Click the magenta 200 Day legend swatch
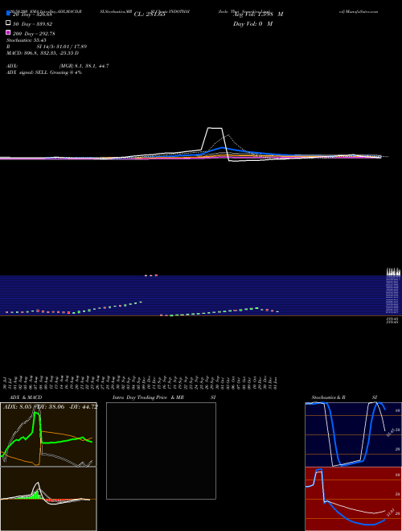This screenshot has width=402, height=531. pyautogui.click(x=8, y=32)
